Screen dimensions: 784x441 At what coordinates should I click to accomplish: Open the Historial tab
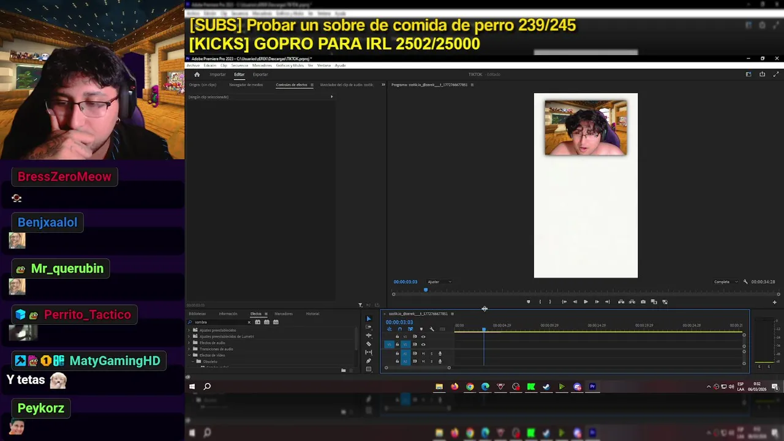pyautogui.click(x=312, y=314)
